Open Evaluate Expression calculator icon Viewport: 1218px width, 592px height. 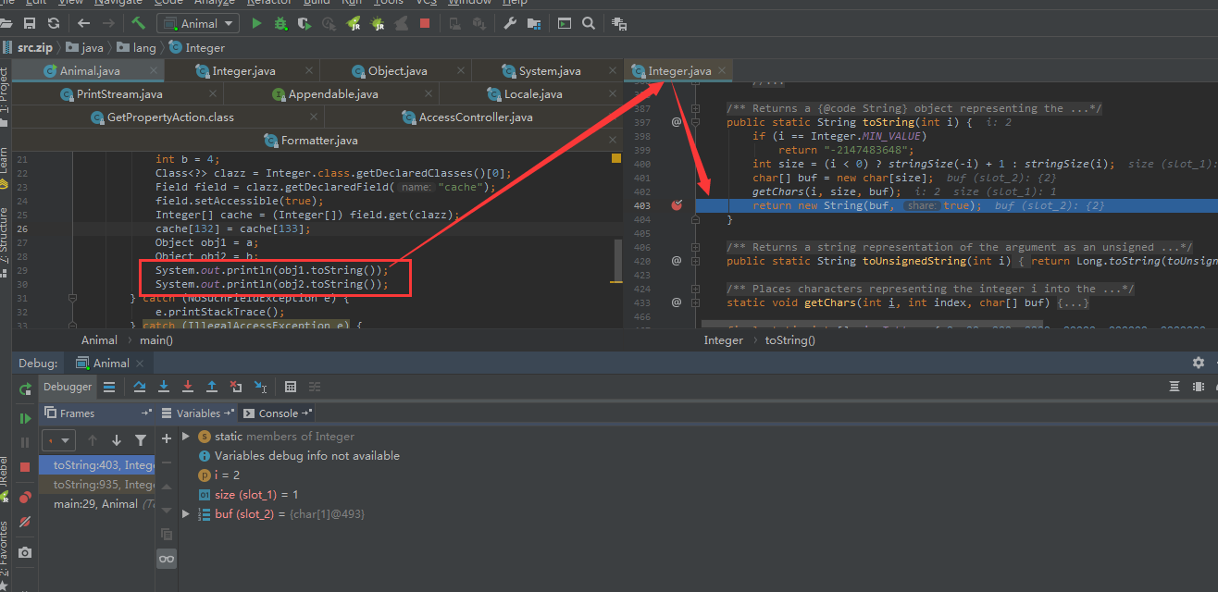pos(290,387)
